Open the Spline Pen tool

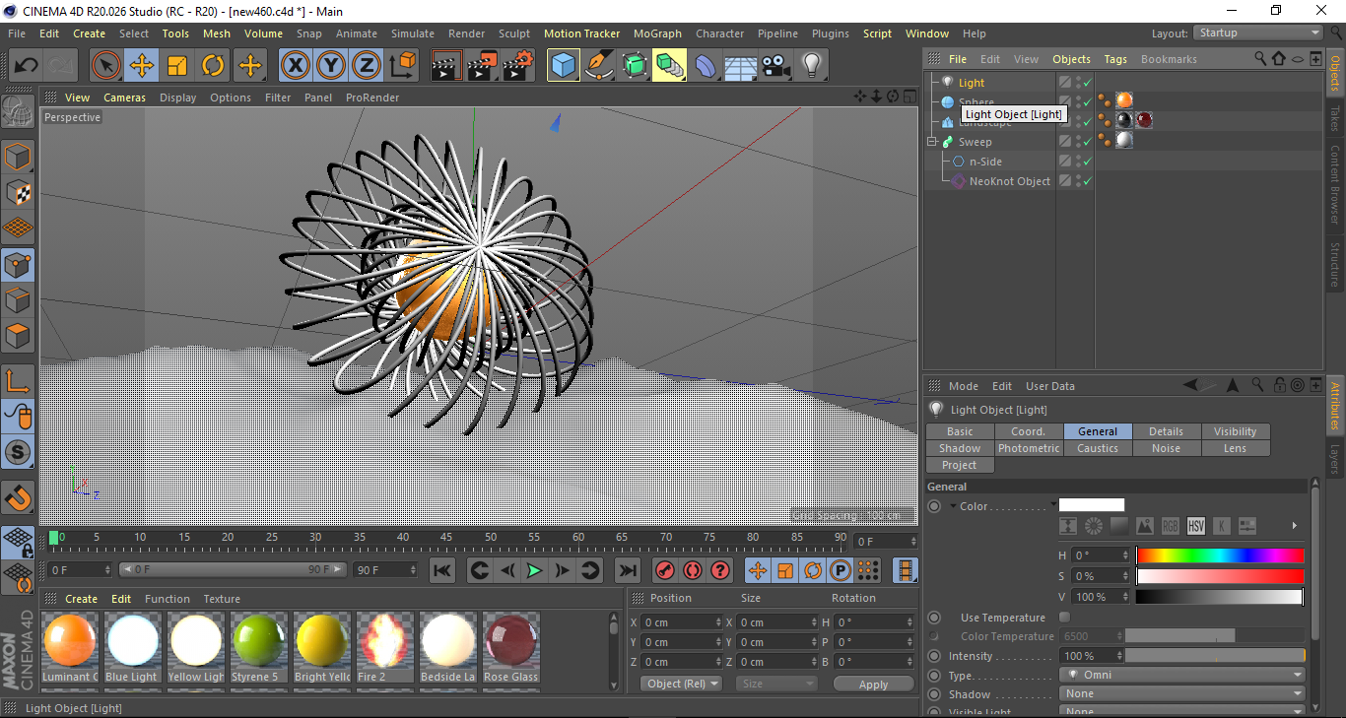point(599,66)
